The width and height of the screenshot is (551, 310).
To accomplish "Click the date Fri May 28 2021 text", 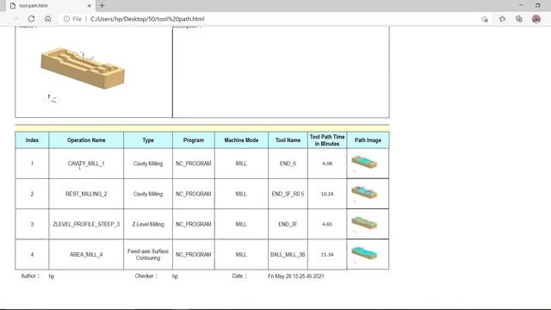I will (295, 276).
